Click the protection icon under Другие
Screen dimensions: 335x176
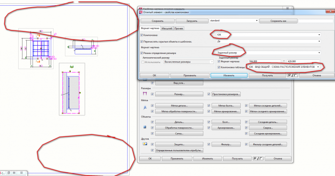pos(145,144)
